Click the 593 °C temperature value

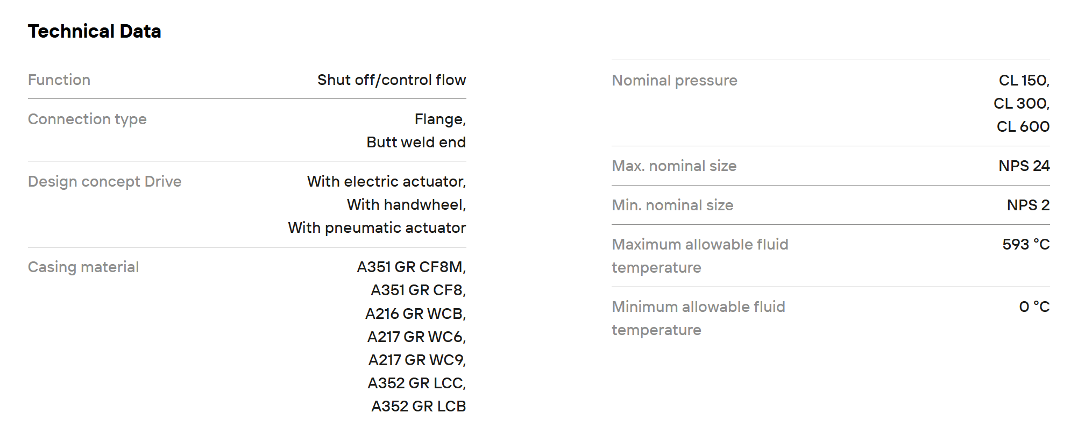(1026, 245)
